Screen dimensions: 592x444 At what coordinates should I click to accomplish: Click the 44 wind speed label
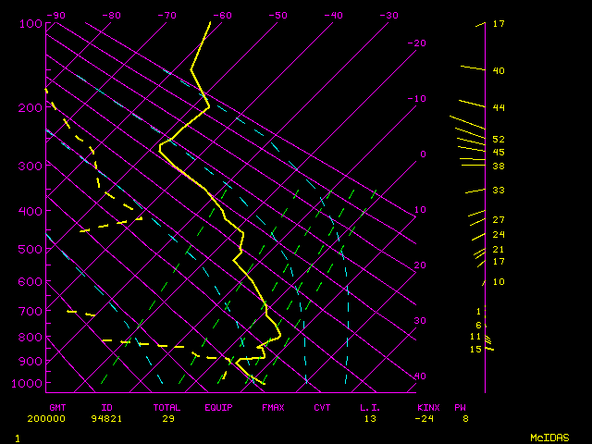[x=499, y=108]
